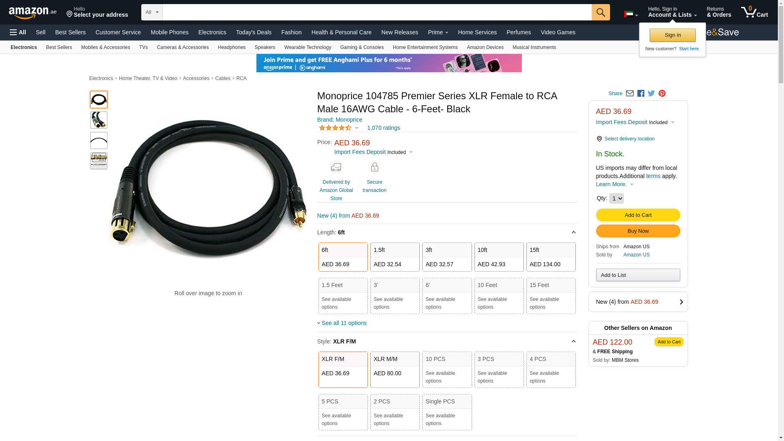Expand See all 11 options
The width and height of the screenshot is (784, 441).
pyautogui.click(x=344, y=323)
